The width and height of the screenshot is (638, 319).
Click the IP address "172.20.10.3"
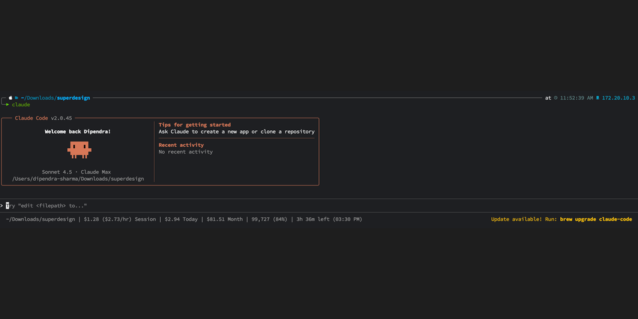[619, 98]
